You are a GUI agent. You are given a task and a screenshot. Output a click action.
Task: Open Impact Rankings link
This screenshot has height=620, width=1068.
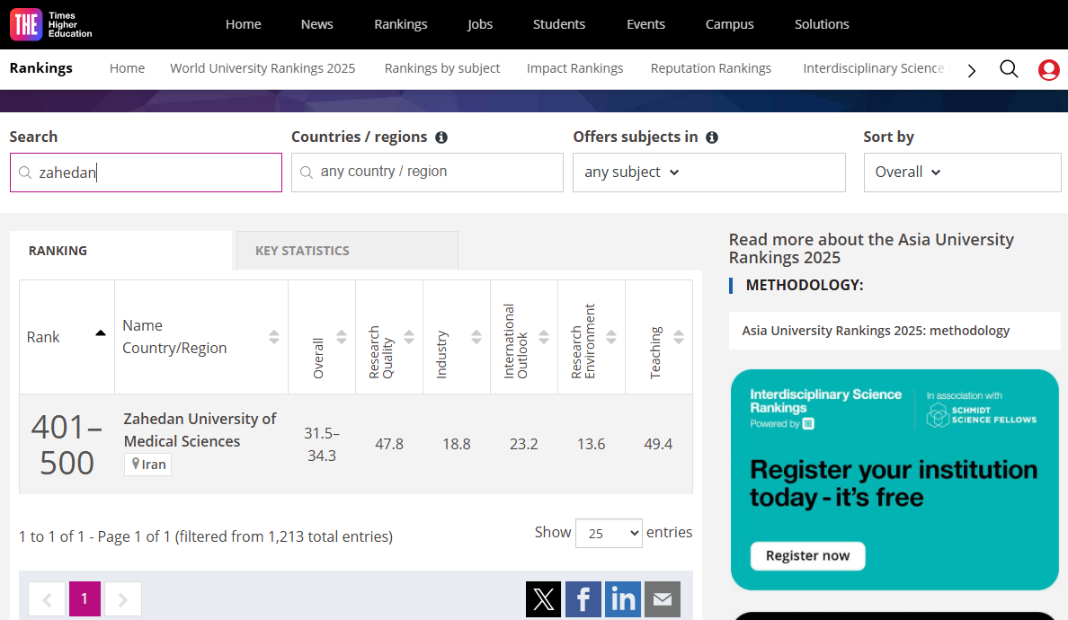574,68
